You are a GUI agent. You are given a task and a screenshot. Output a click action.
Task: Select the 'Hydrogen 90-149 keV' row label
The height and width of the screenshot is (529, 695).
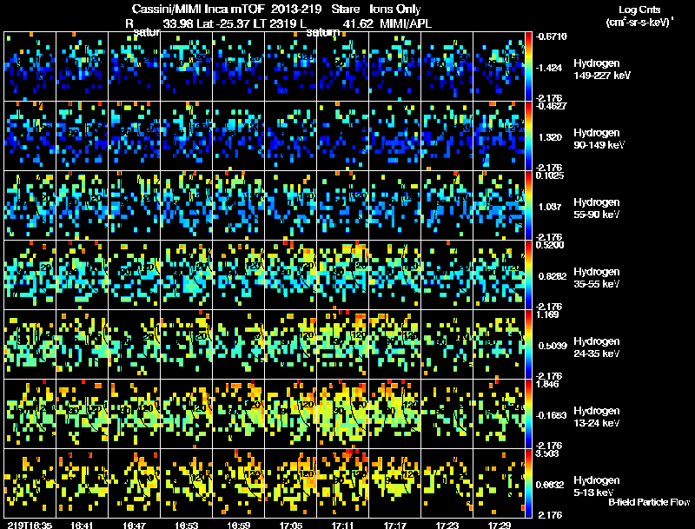pos(599,139)
